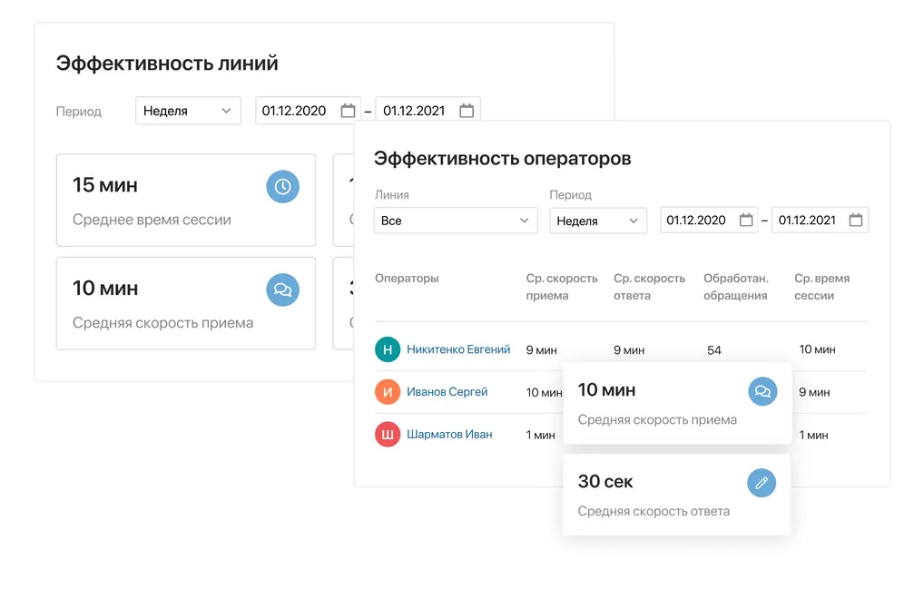Viewport: 924px width, 599px height.
Task: Select Средняя скорость ответа card
Action: point(676,495)
